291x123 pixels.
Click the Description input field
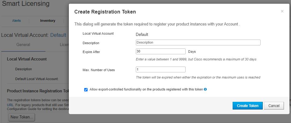(x=198, y=42)
